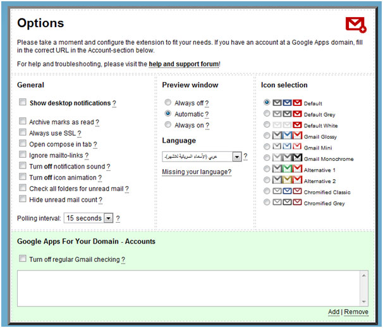Screen dimensions: 383x328
Task: Tick Hide unread mail count checkbox
Action: 23,199
